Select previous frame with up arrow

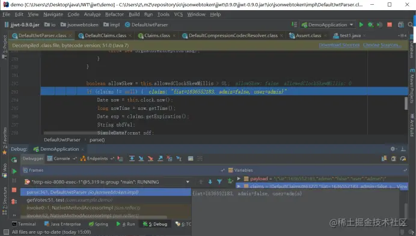201,182
